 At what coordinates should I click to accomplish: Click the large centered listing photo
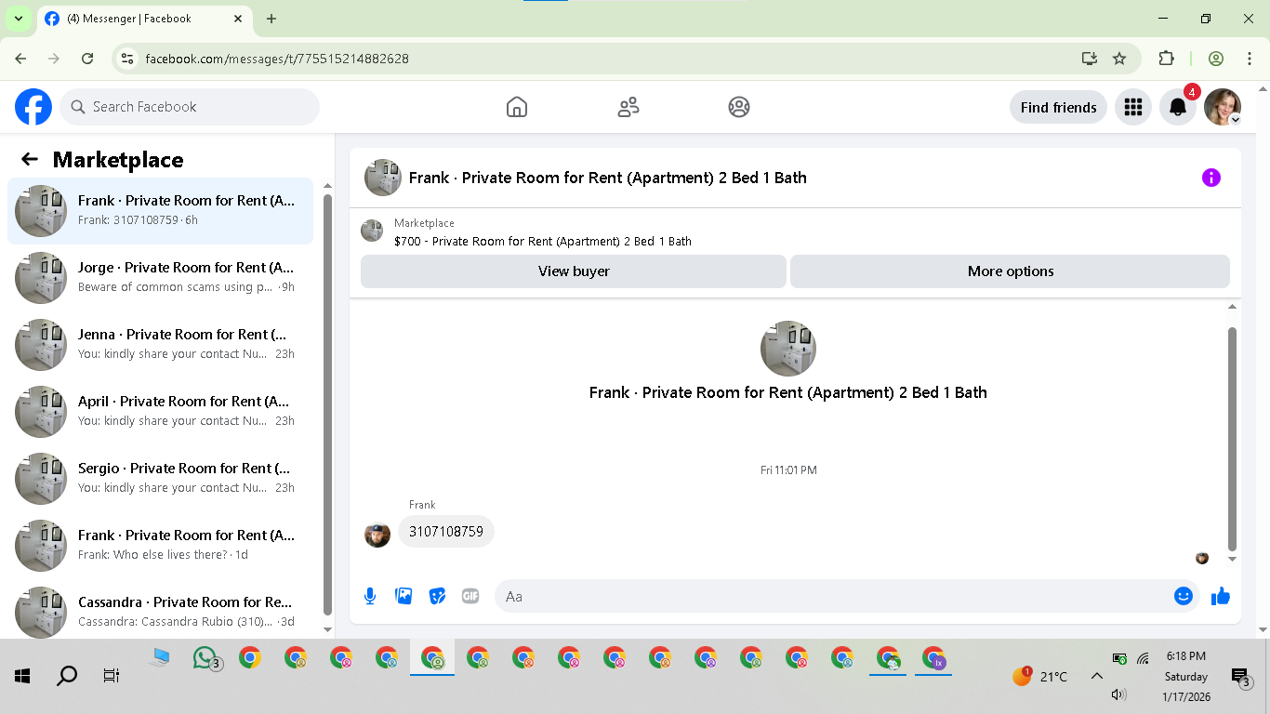pyautogui.click(x=788, y=349)
